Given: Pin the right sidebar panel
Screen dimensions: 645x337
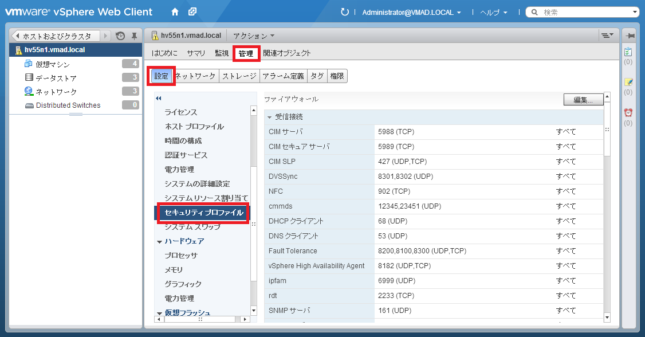Looking at the screenshot, I should pyautogui.click(x=629, y=36).
